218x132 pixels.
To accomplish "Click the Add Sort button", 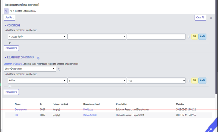I will click(x=10, y=18).
